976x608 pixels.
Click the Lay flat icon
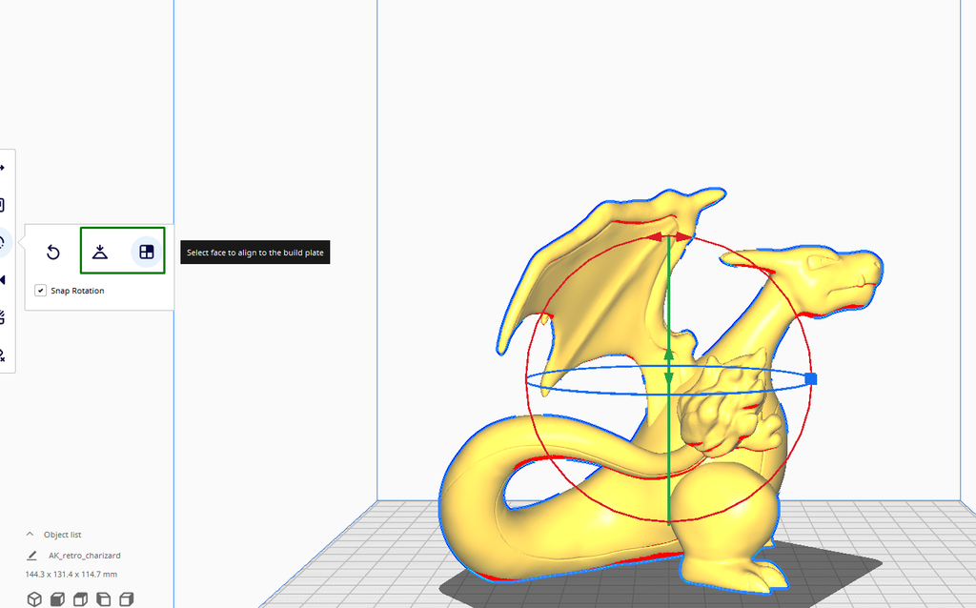tap(98, 252)
